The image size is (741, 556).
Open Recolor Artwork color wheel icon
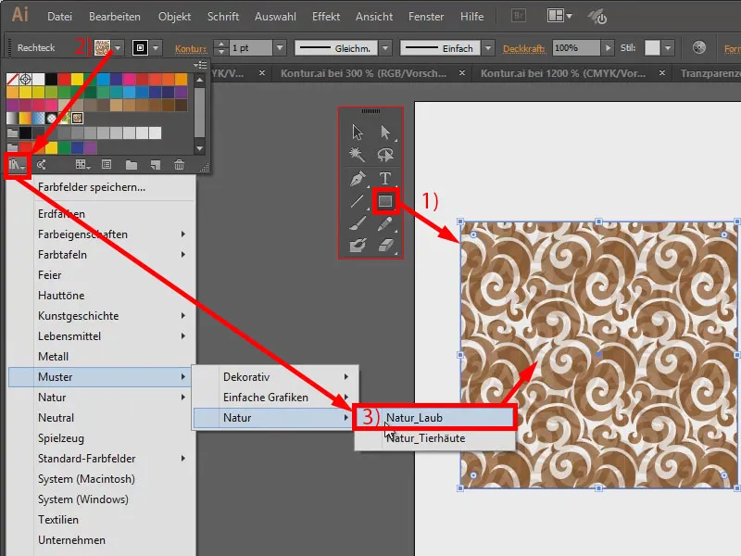click(699, 48)
